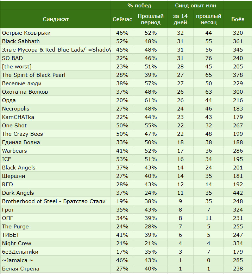Select the прошлый месяц column header
This screenshot has width=252, height=274.
point(209,19)
